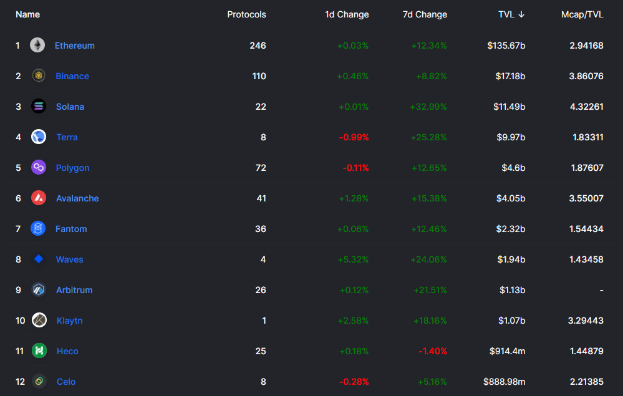This screenshot has width=623, height=396.
Task: Click the Name column header
Action: [27, 14]
